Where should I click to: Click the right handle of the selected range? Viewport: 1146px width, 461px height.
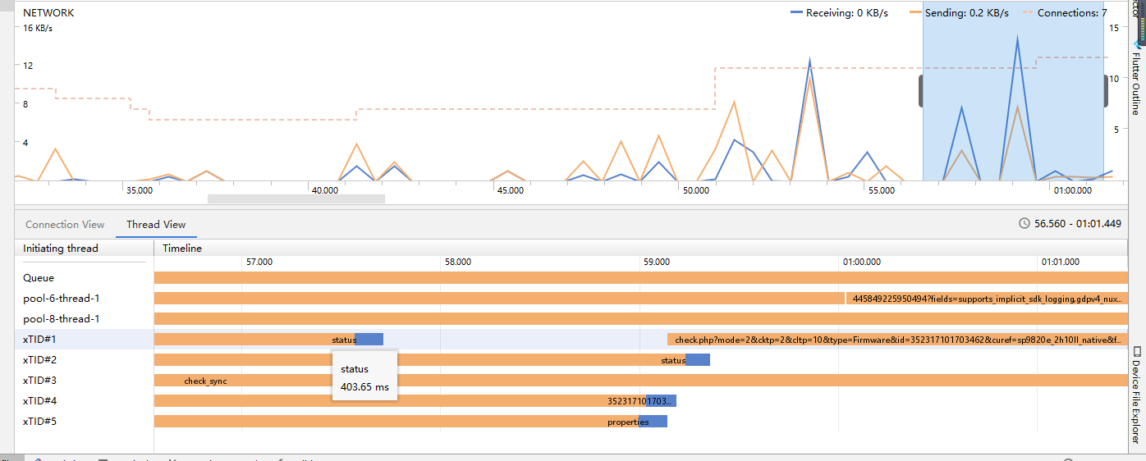(1105, 90)
